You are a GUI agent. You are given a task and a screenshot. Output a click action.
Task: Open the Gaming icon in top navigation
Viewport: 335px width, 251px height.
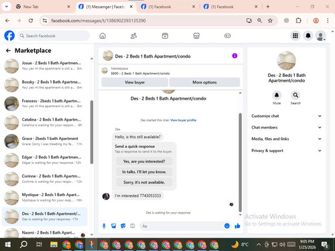pos(227,35)
